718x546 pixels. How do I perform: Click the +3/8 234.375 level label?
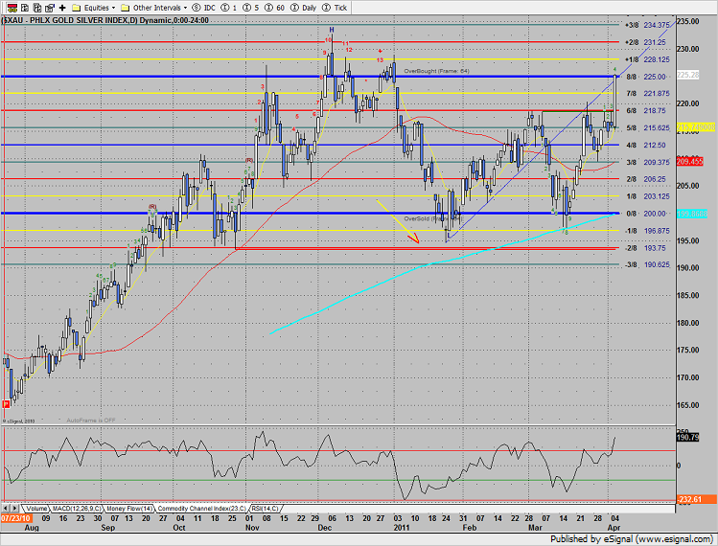647,25
